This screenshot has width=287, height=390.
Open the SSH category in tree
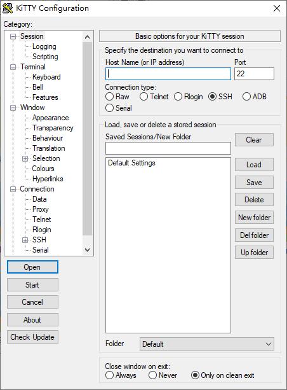click(39, 240)
